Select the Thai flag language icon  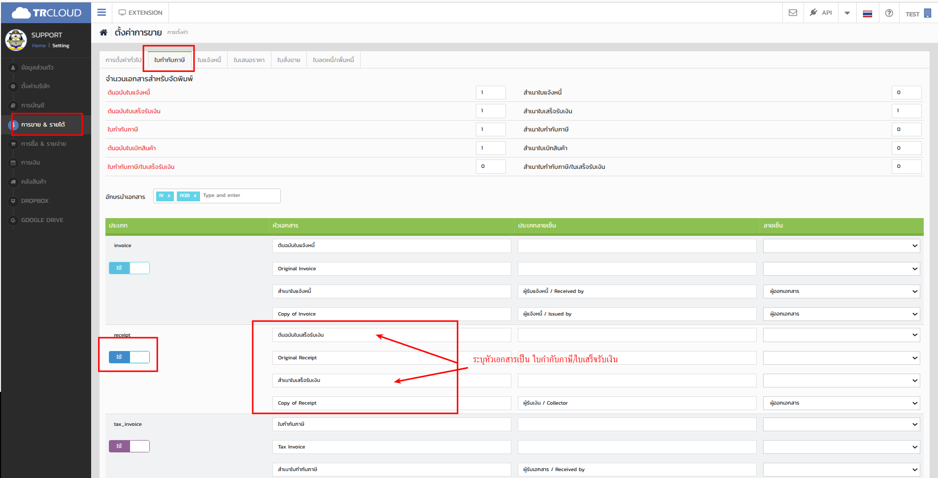868,14
